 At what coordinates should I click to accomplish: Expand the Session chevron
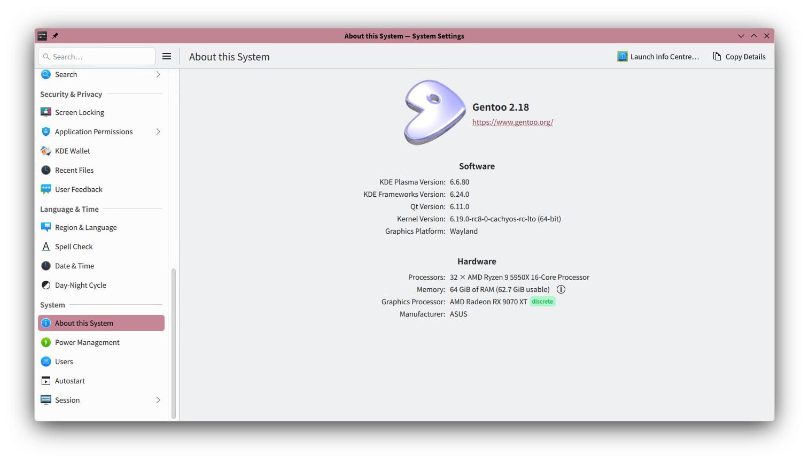[x=158, y=400]
